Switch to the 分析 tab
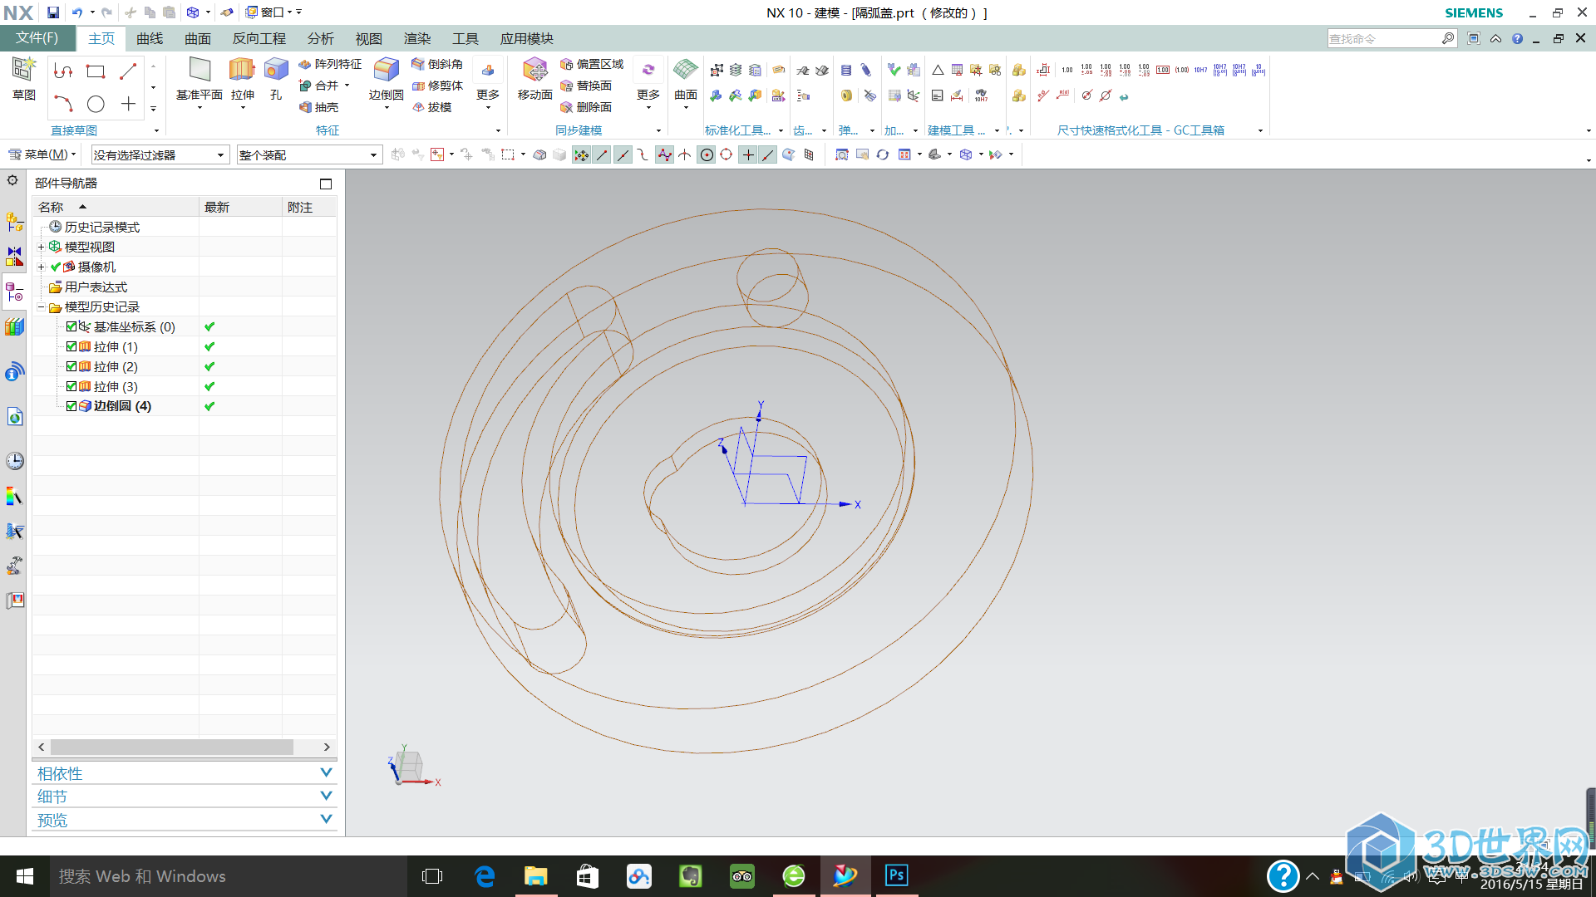Screen dimensions: 1596x897 click(320, 38)
